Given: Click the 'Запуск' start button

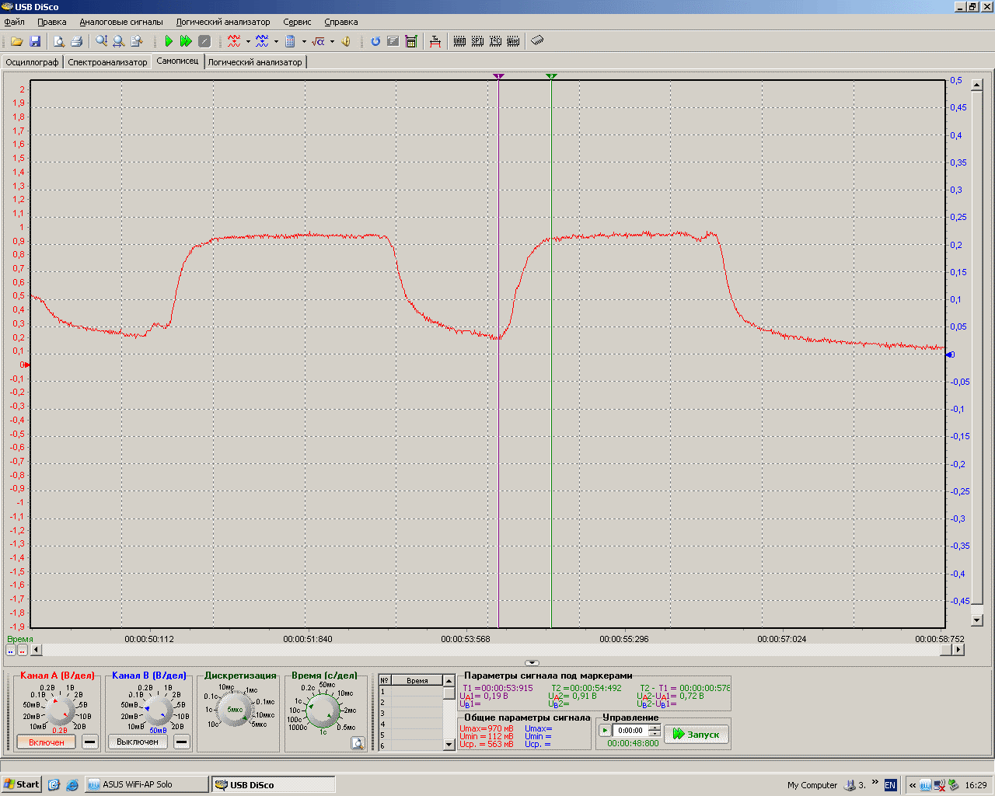Looking at the screenshot, I should (696, 734).
